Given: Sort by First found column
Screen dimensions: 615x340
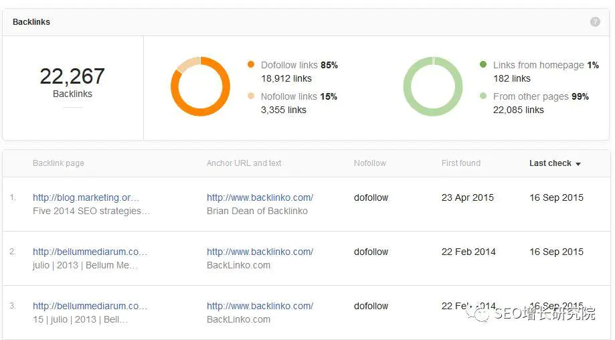Looking at the screenshot, I should click(x=461, y=163).
